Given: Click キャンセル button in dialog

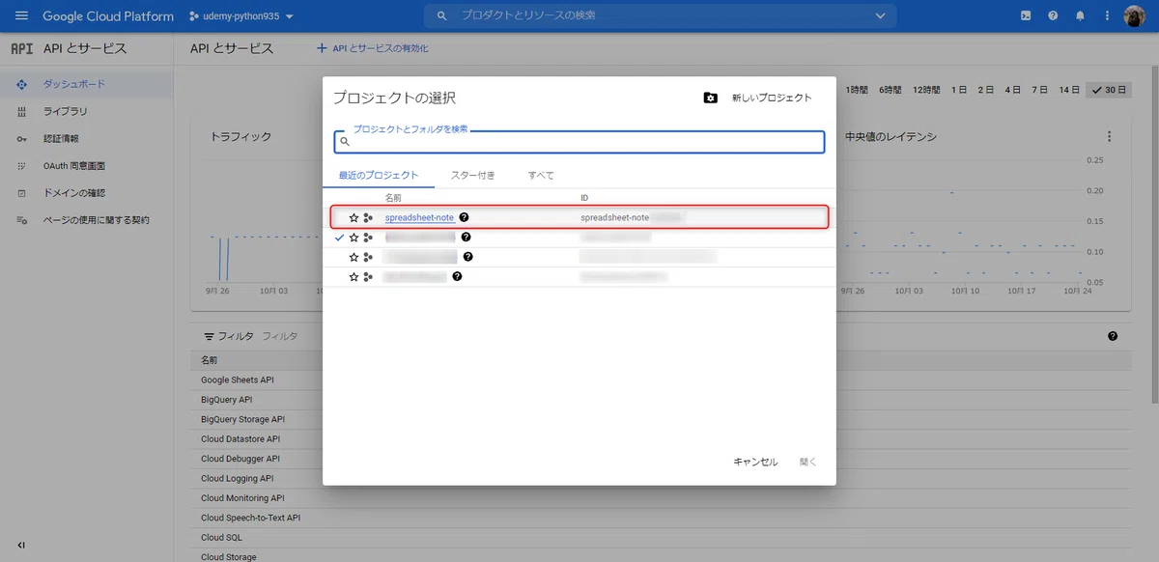Looking at the screenshot, I should pos(755,462).
